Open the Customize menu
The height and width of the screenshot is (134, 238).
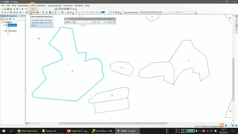coord(68,5)
